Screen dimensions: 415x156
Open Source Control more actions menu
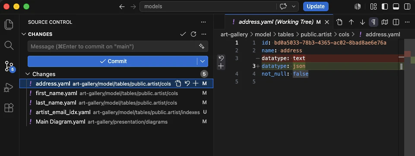point(203,22)
